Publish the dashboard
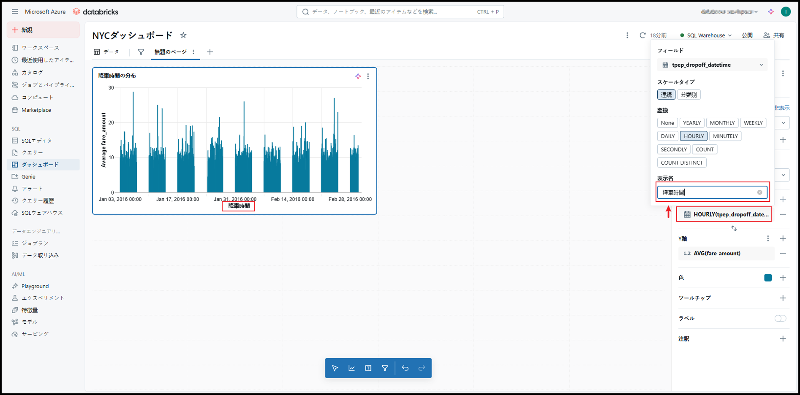The image size is (800, 395). pos(747,35)
